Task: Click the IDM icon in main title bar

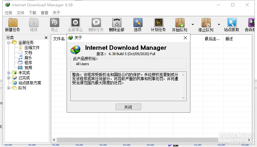Action: pyautogui.click(x=7, y=5)
